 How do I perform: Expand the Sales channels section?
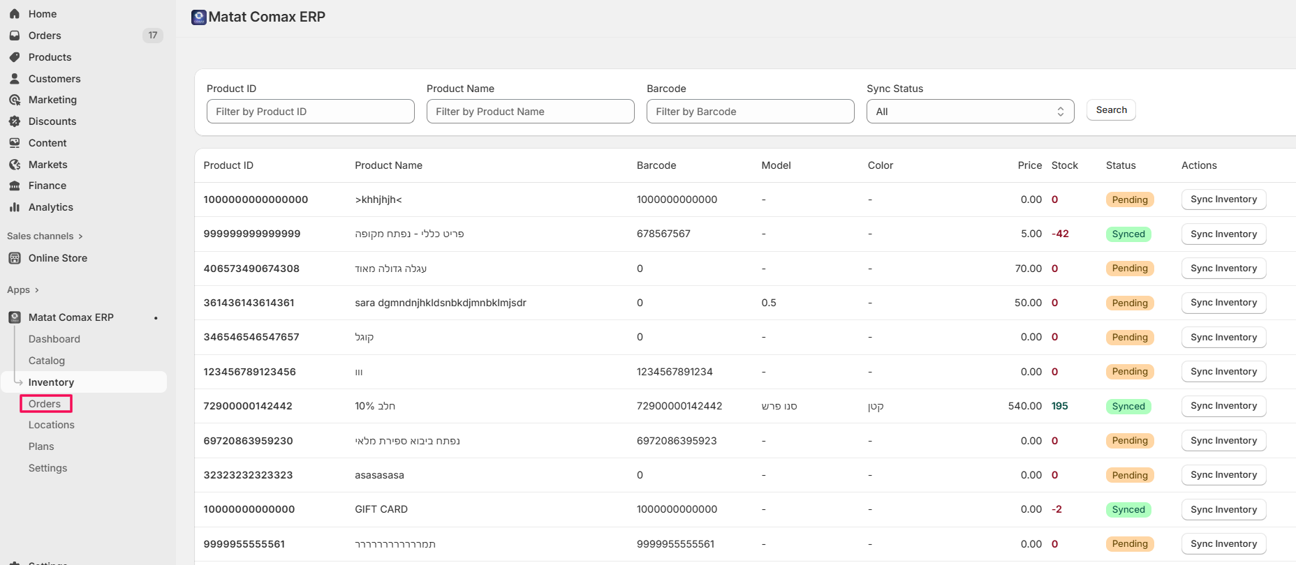pos(45,236)
